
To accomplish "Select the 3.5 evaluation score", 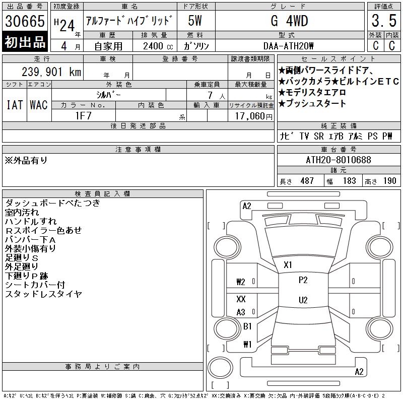I will tap(382, 22).
